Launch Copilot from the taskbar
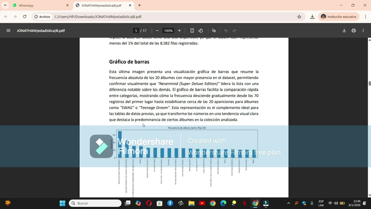371x209 pixels. coord(138,203)
